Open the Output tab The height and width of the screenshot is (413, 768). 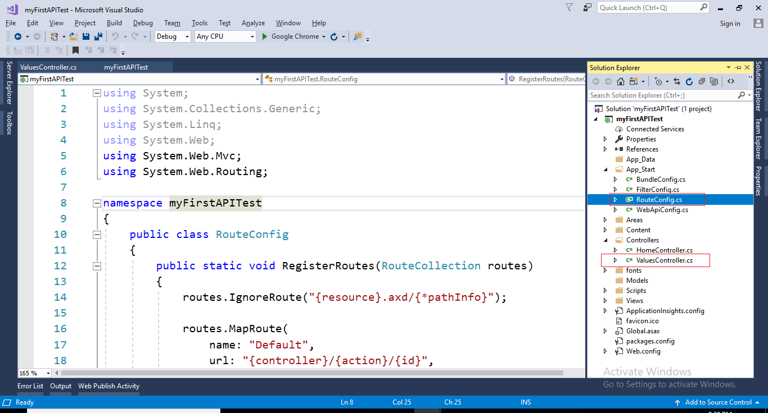coord(61,386)
